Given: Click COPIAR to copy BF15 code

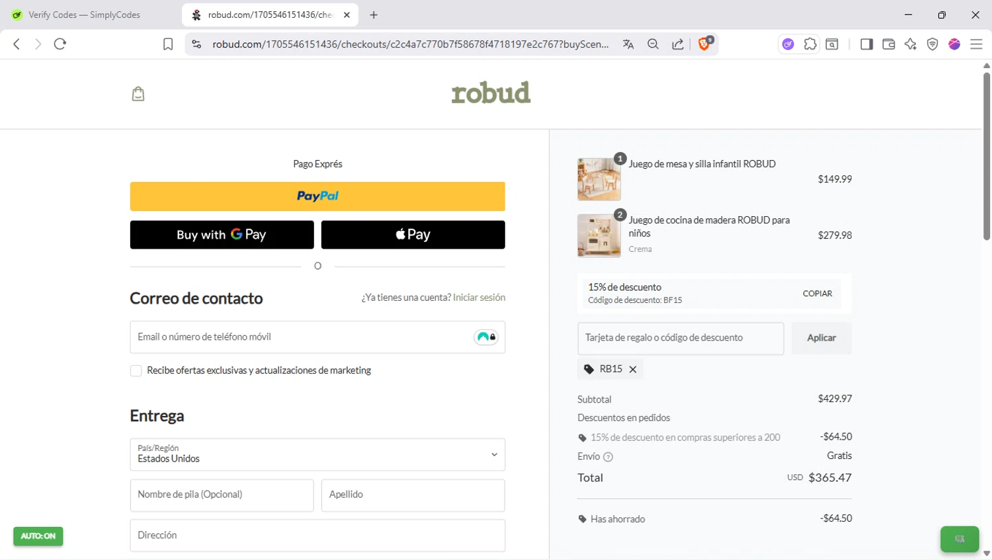Looking at the screenshot, I should click(x=817, y=294).
